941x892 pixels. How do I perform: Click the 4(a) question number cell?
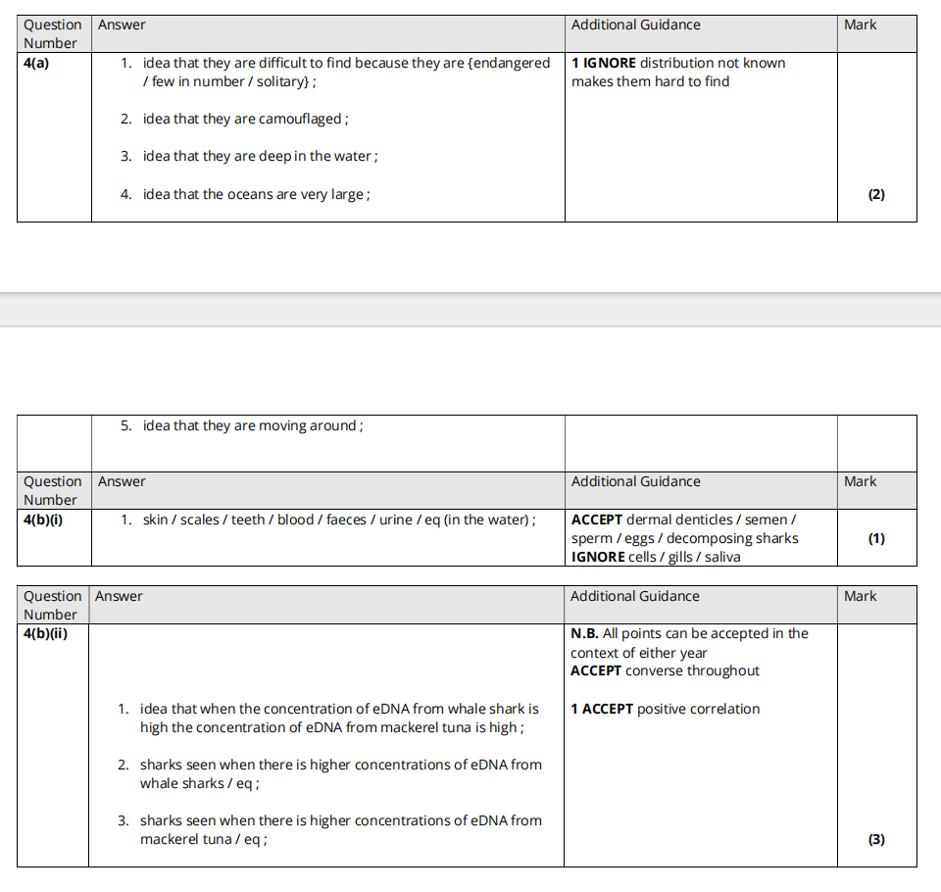pyautogui.click(x=37, y=63)
